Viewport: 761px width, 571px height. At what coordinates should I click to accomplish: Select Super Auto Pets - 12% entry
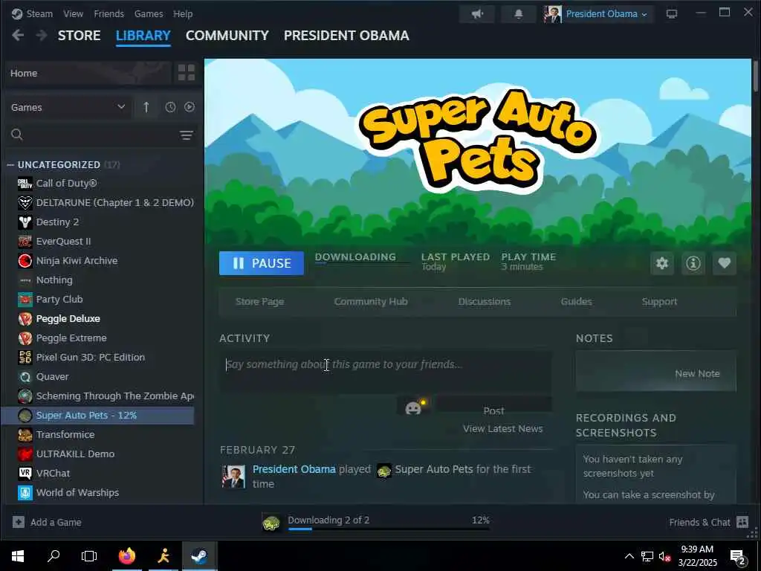[x=98, y=416]
